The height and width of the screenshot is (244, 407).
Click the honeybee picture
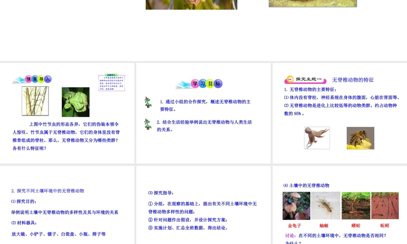[x=361, y=138]
